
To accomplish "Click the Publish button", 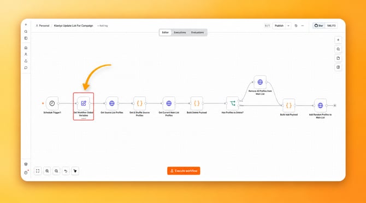I will point(279,26).
